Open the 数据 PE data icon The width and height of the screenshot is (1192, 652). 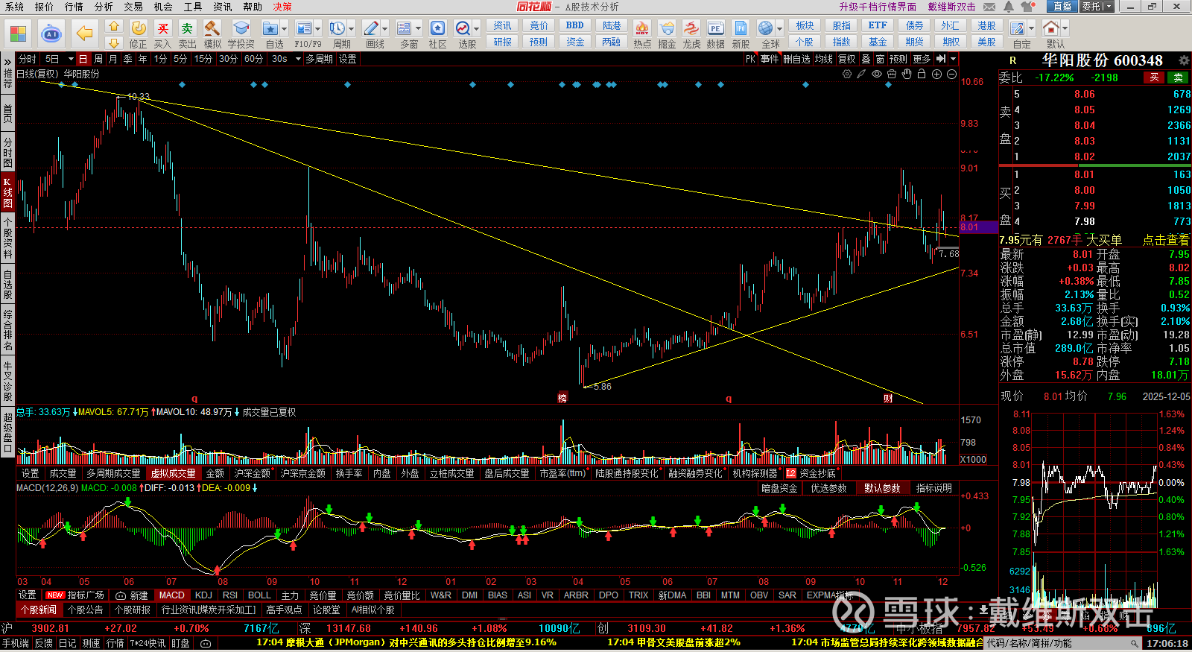(x=715, y=28)
